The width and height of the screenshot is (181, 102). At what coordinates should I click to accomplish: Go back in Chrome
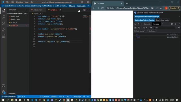coord(94,8)
